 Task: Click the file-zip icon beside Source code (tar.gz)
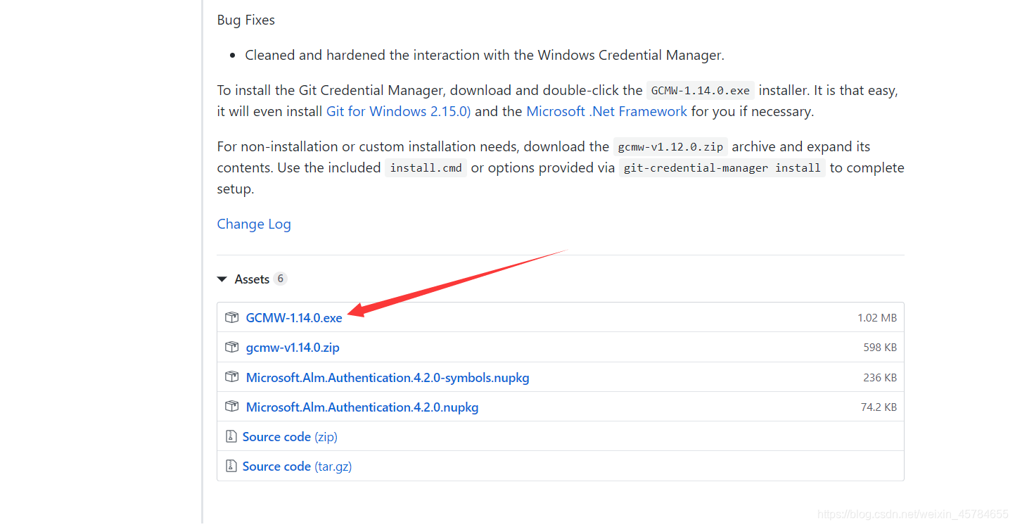[231, 466]
